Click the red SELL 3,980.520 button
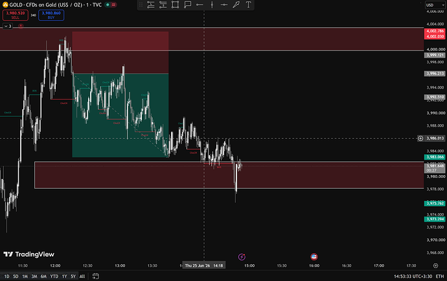Image resolution: width=447 pixels, height=281 pixels. pos(16,15)
